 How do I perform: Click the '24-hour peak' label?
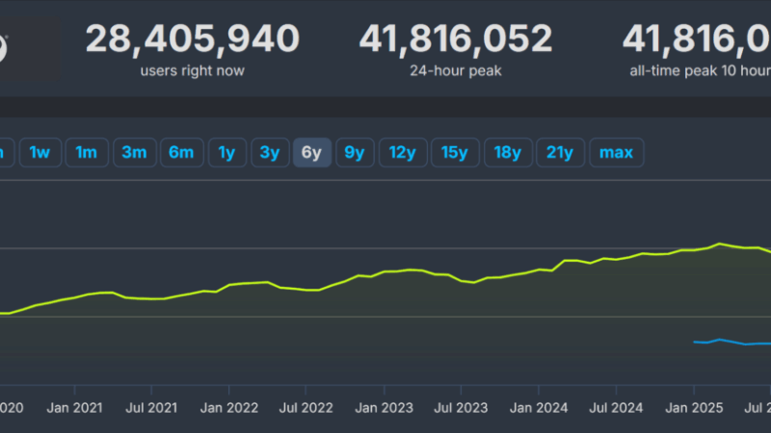coord(456,70)
